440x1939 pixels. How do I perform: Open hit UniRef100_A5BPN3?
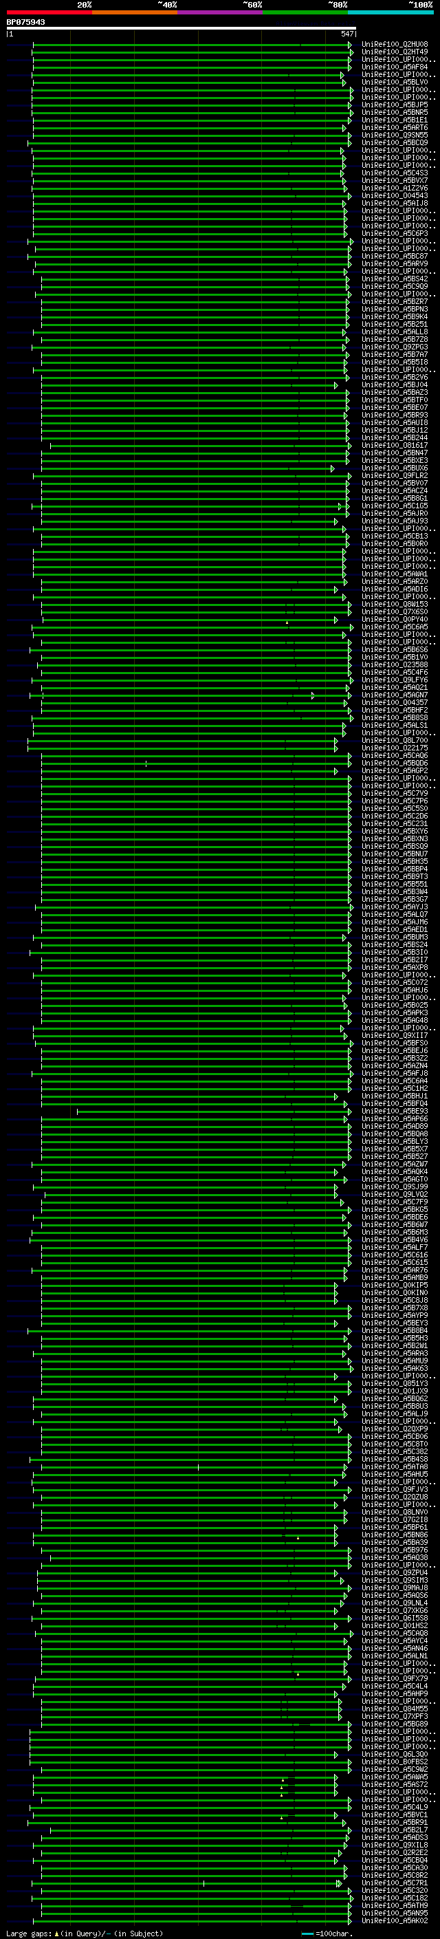[395, 310]
